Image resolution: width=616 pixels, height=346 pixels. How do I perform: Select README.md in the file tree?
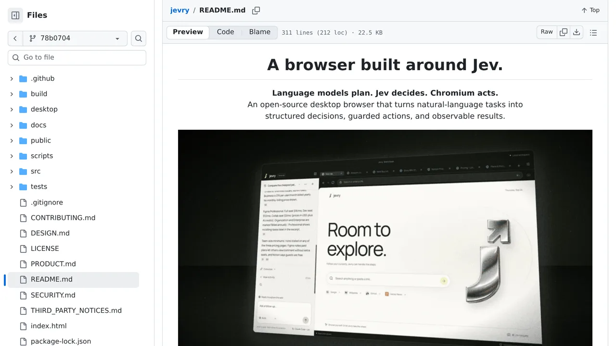tap(73, 280)
